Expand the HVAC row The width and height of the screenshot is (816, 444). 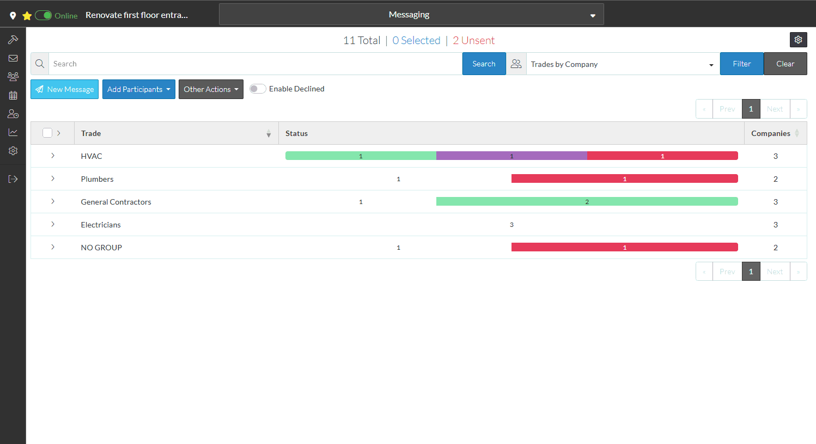(53, 156)
